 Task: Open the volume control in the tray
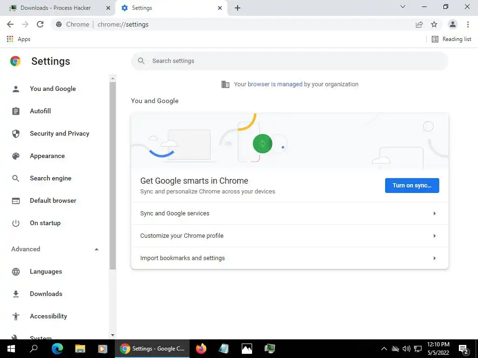(407, 349)
